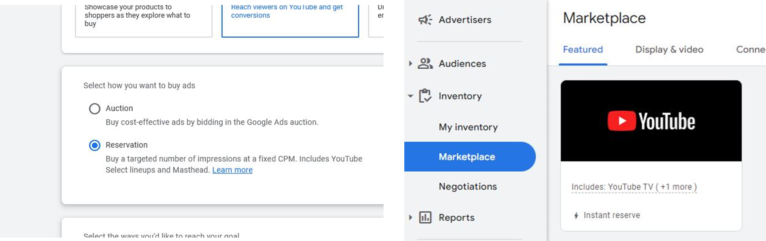Switch to the Featured tab
766x241 pixels.
point(583,49)
